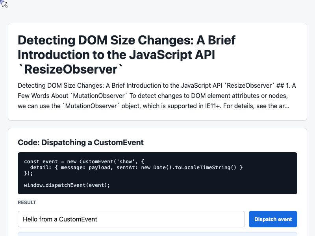The image size is (315, 236).
Task: Click the Dispatch event button
Action: (273, 219)
